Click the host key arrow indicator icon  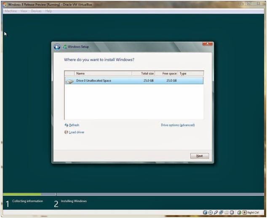point(245,213)
